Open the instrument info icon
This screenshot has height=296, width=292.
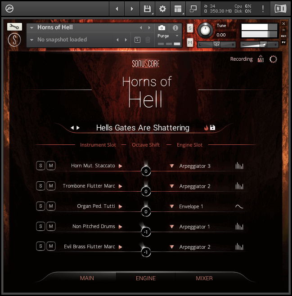[176, 28]
